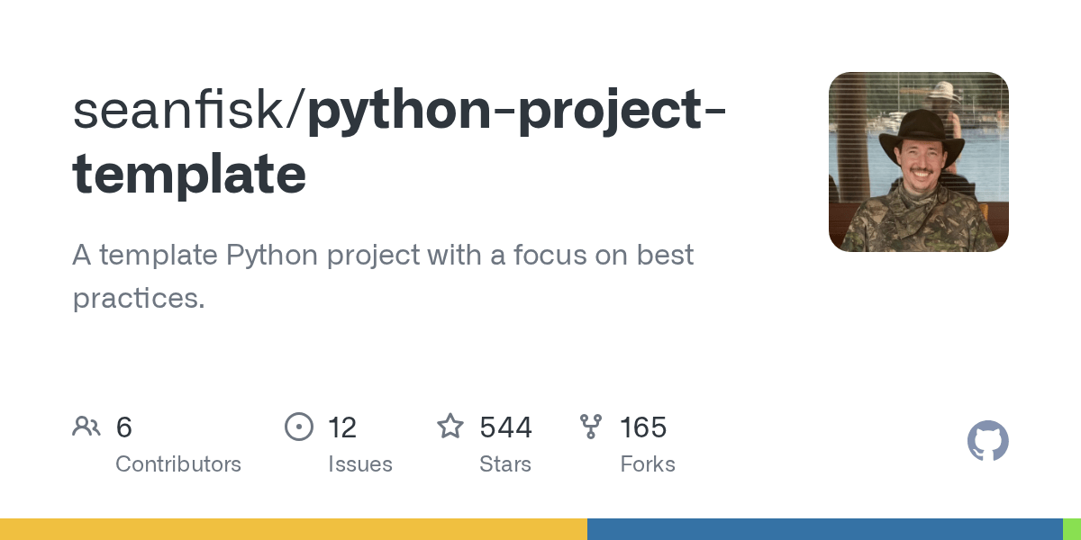Select the Stars label
This screenshot has height=540, width=1081.
505,464
